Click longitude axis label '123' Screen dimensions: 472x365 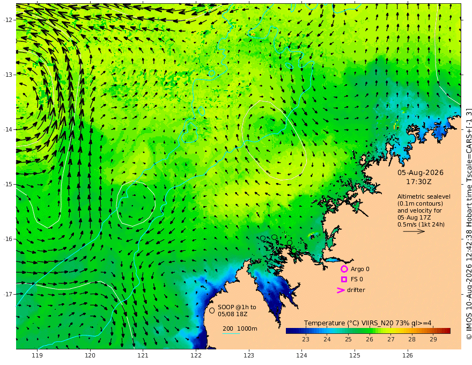coord(249,355)
